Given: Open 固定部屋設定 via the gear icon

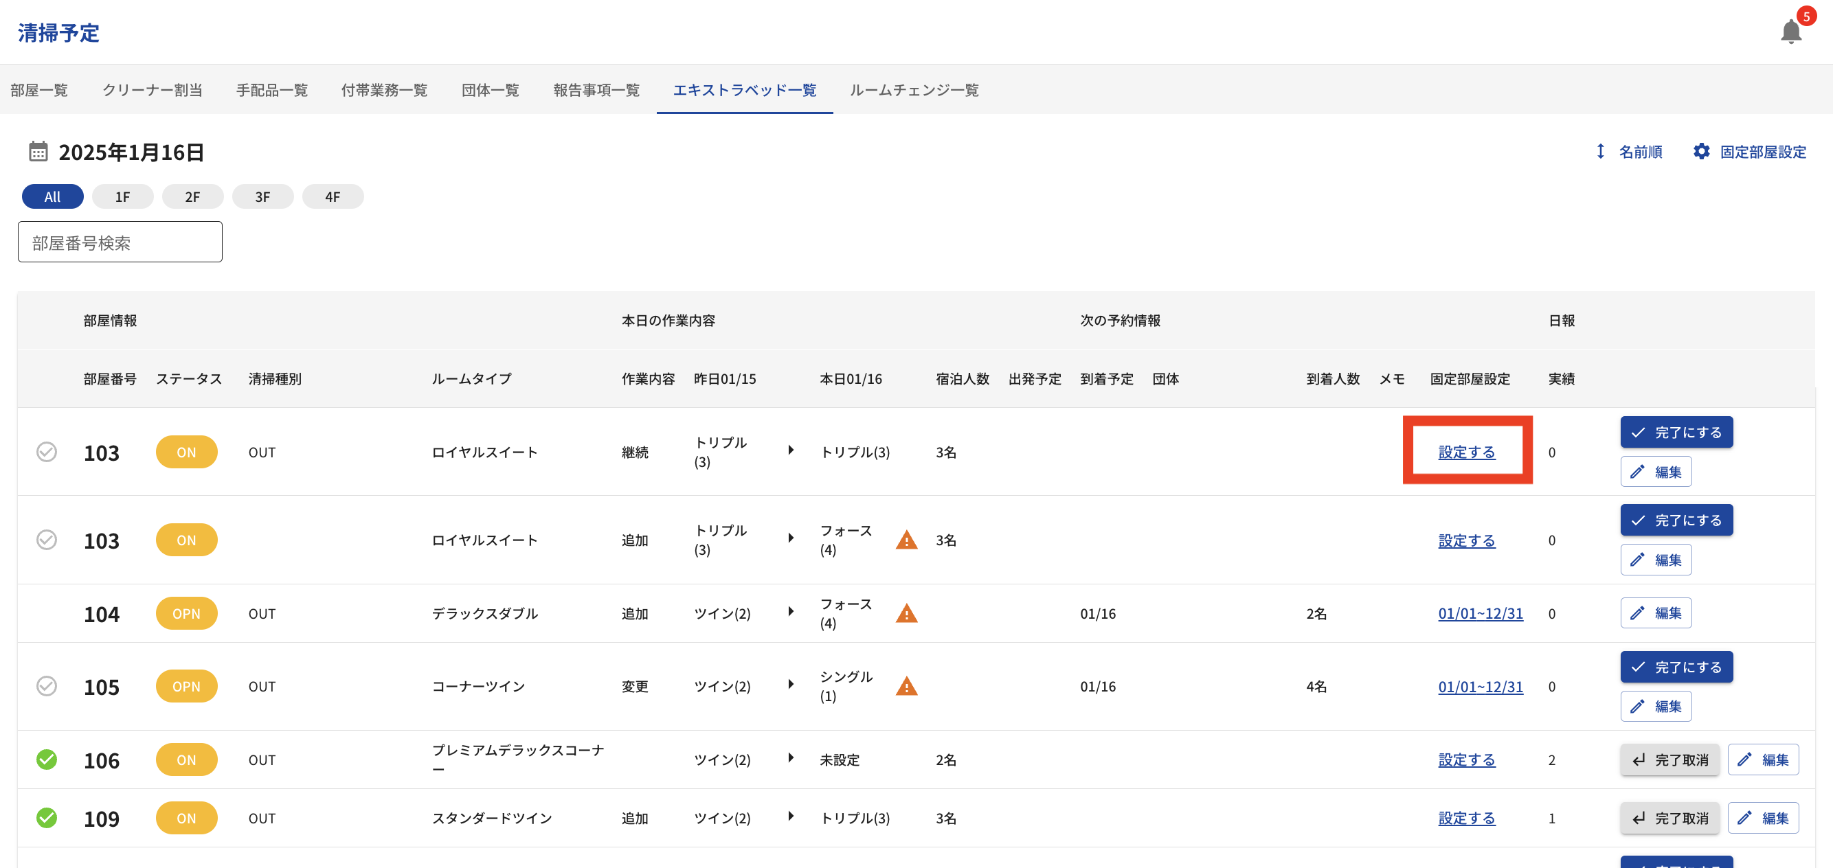Looking at the screenshot, I should point(1700,152).
